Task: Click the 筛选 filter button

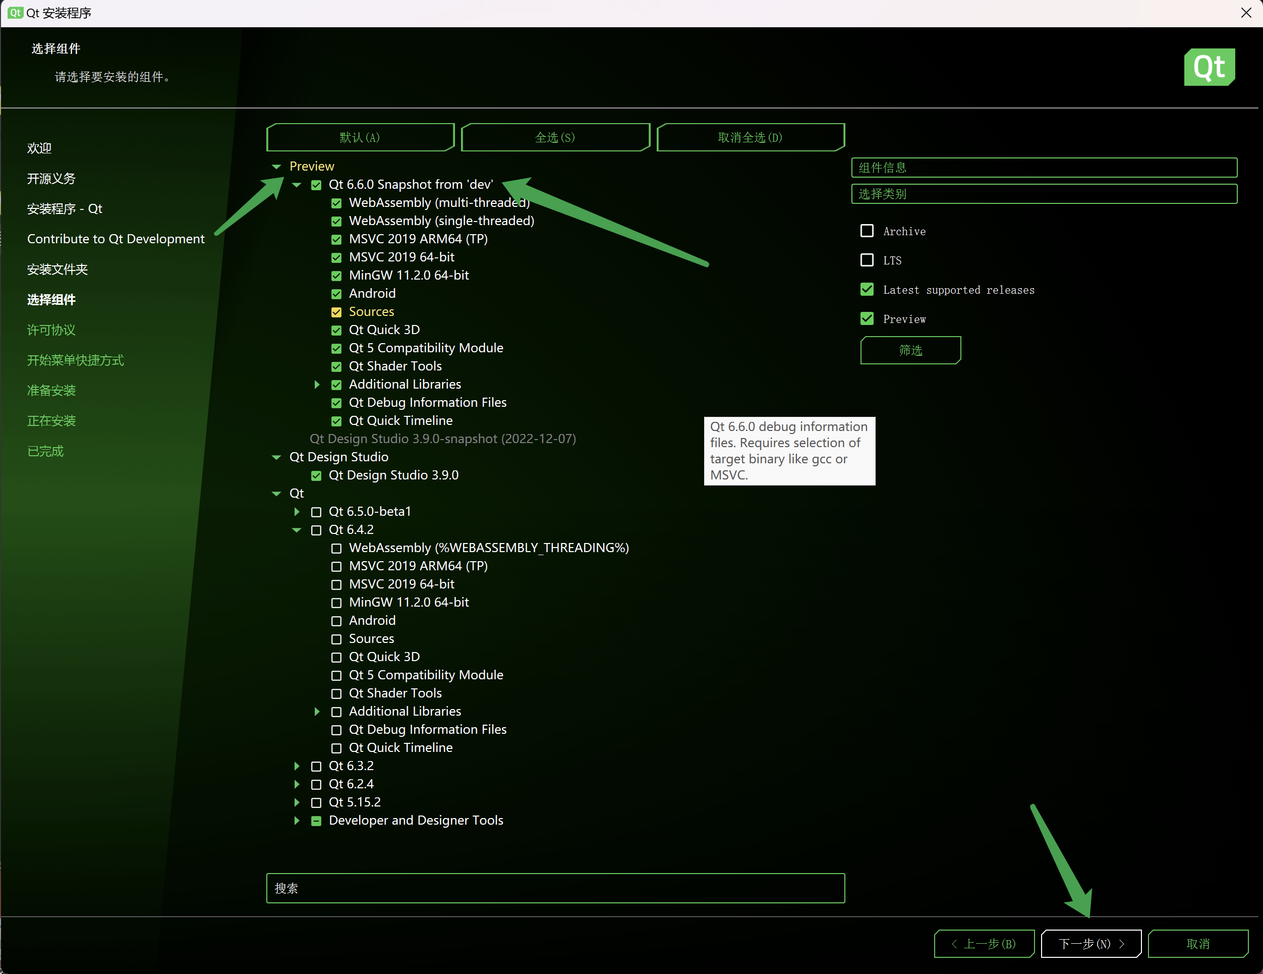Action: pyautogui.click(x=911, y=350)
